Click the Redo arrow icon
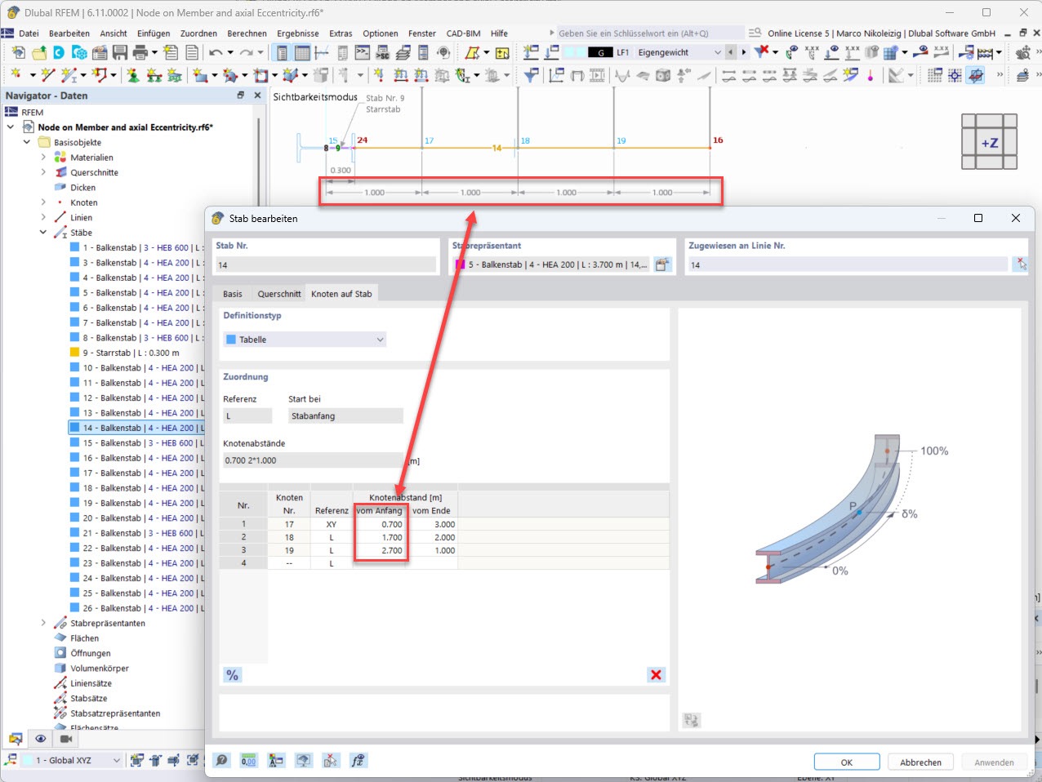This screenshot has height=782, width=1042. pyautogui.click(x=246, y=53)
